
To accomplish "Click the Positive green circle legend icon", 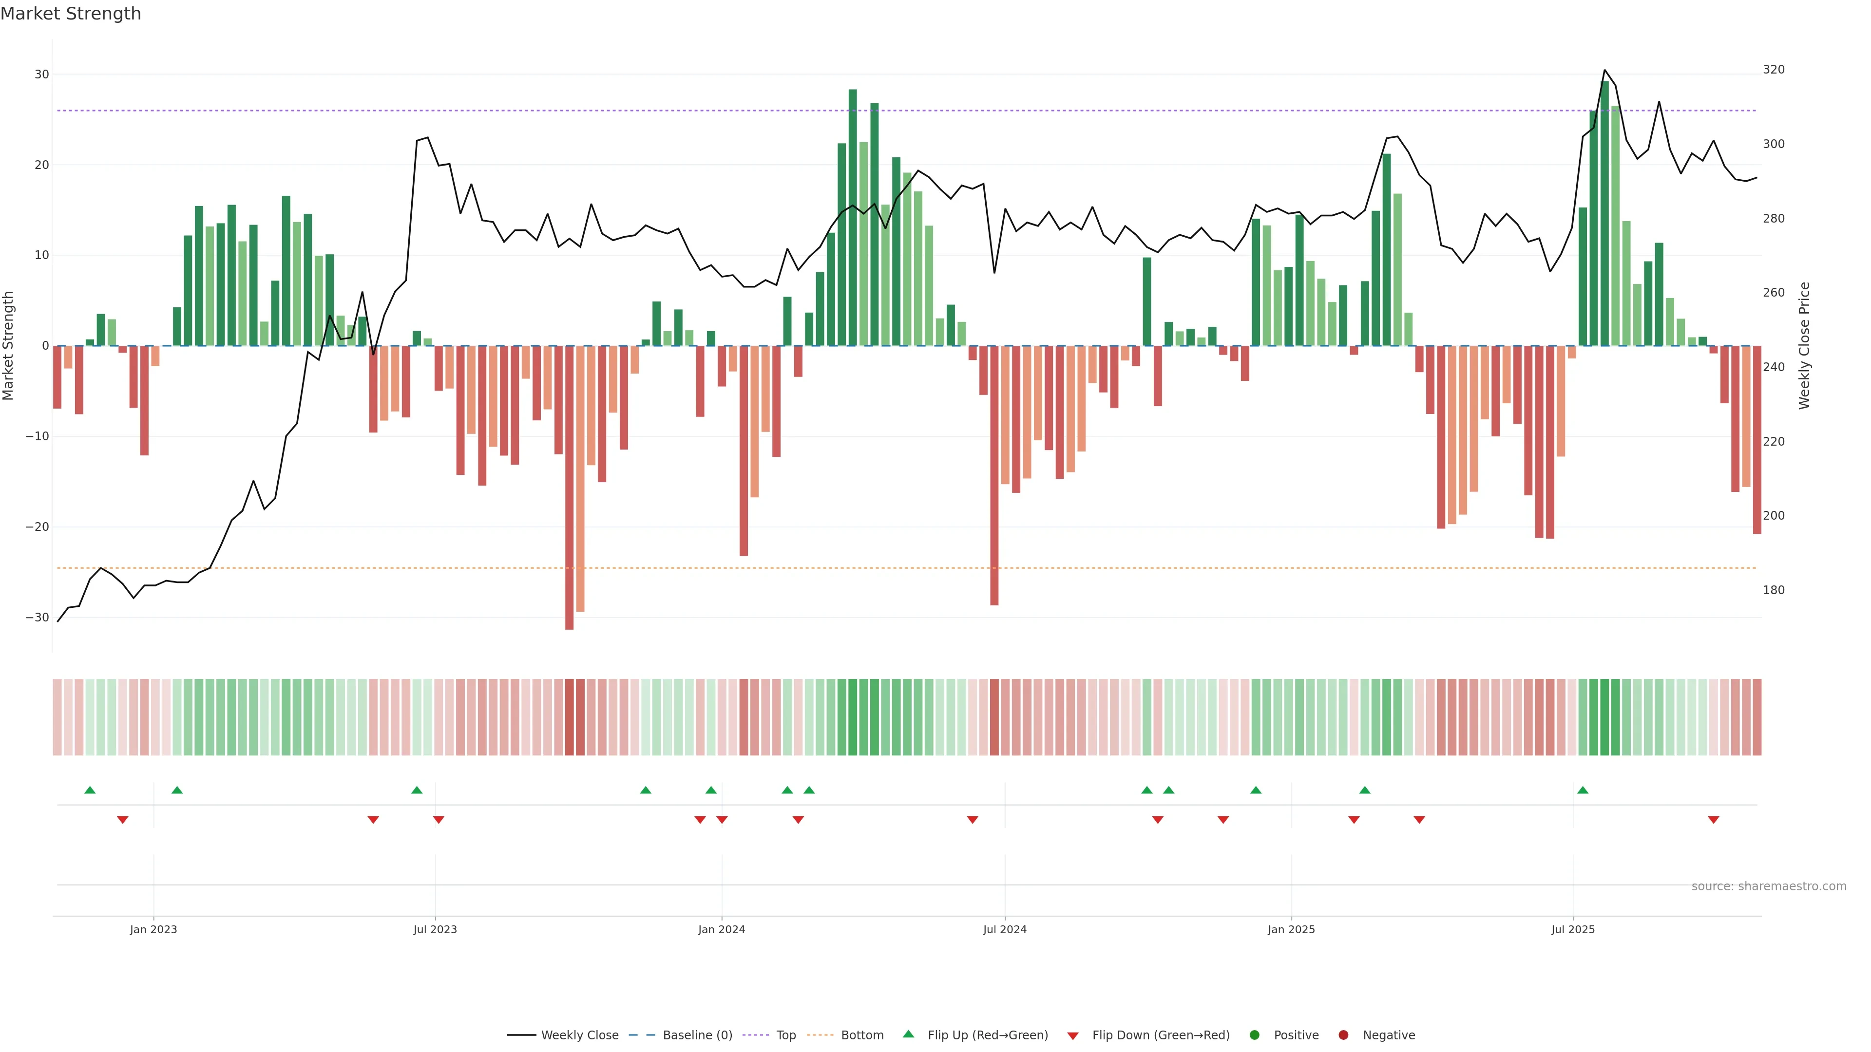I will click(1254, 1035).
